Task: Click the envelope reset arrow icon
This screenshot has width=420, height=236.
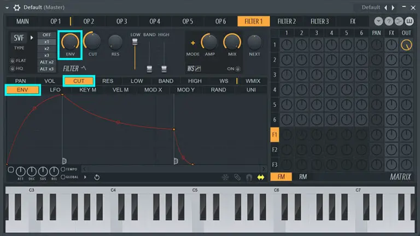Action: pyautogui.click(x=97, y=177)
